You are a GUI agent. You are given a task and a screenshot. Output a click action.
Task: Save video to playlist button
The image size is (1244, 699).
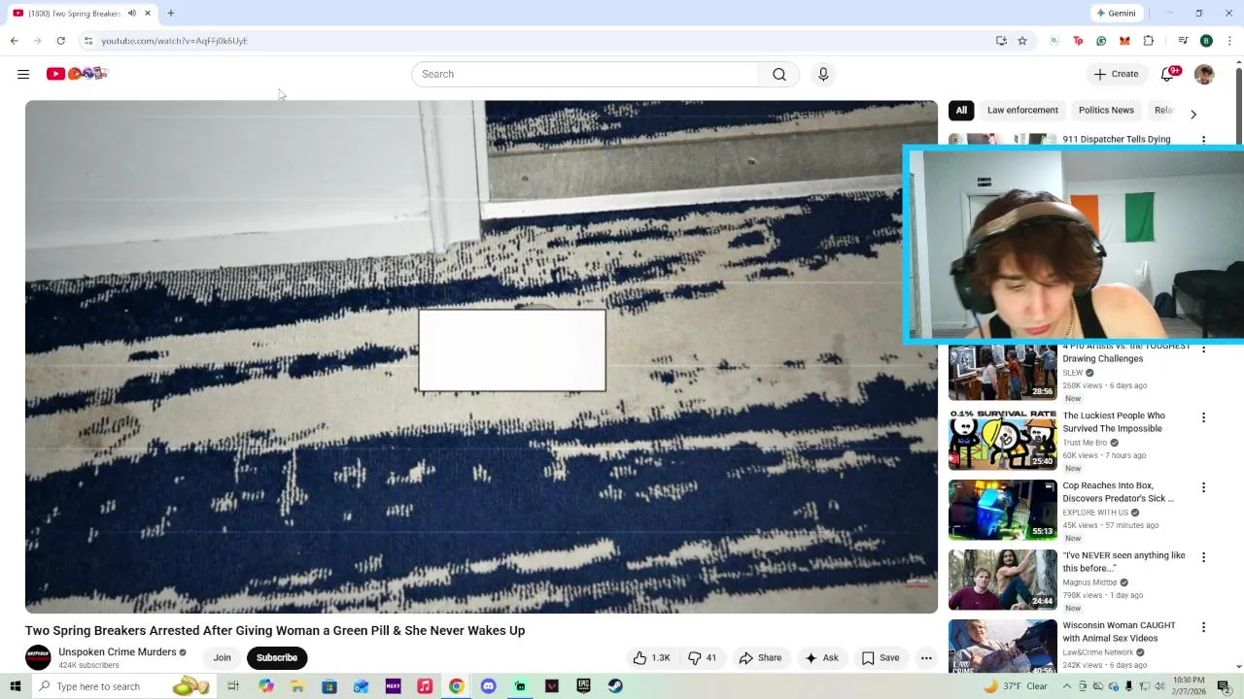click(881, 658)
